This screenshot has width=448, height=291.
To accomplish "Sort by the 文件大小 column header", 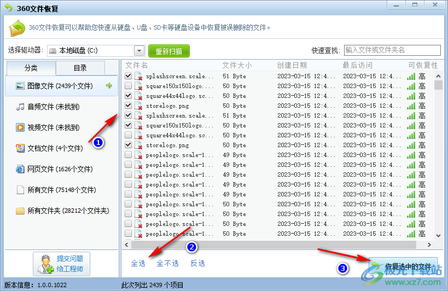I will (237, 66).
